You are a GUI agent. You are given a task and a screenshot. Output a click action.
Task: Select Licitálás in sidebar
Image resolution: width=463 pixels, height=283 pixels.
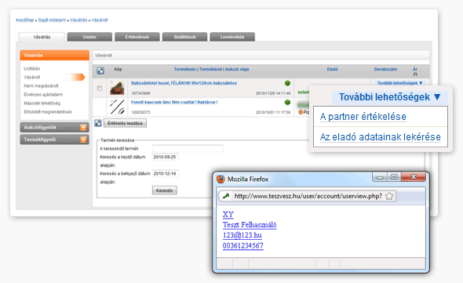coord(32,68)
